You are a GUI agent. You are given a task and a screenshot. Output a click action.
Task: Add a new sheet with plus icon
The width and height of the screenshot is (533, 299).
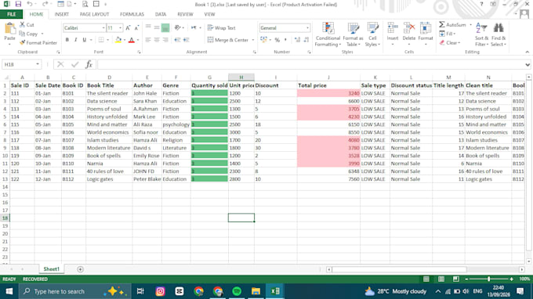tap(80, 269)
